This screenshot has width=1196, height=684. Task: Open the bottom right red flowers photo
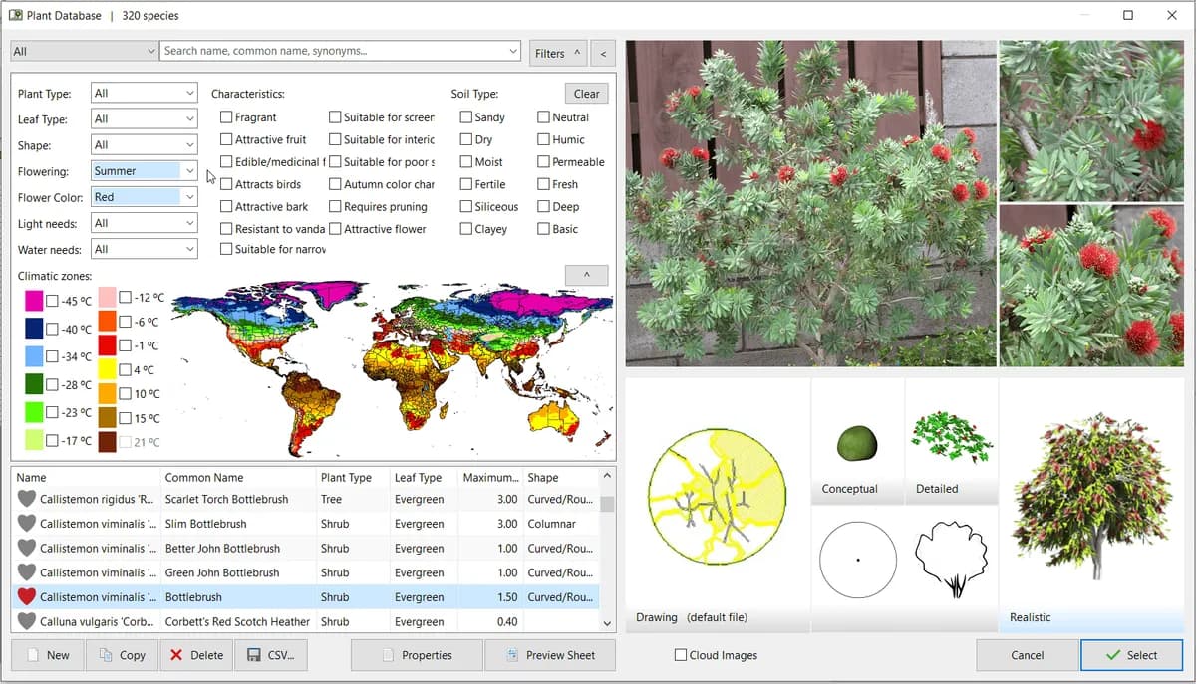[1091, 286]
